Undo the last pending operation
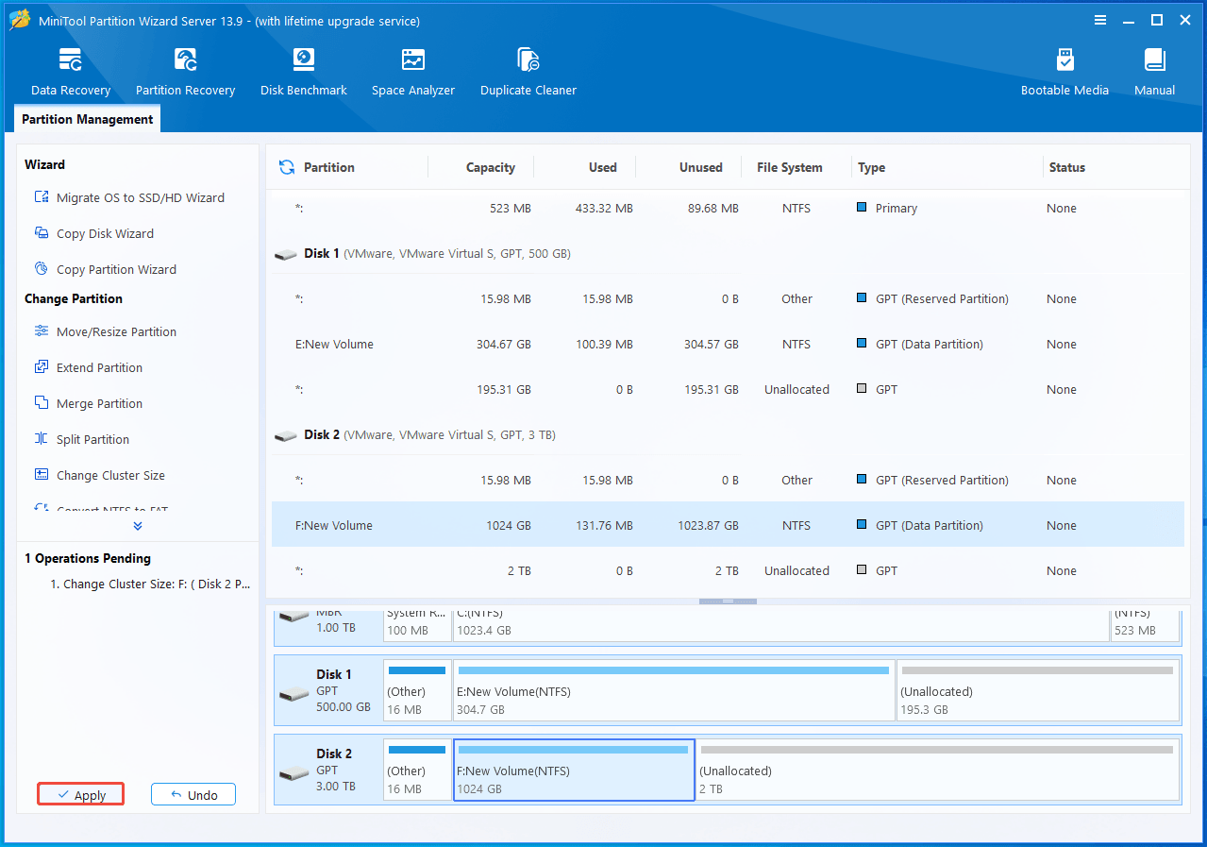1207x847 pixels. click(x=193, y=795)
